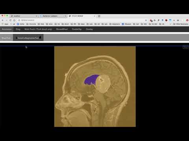Open the Chronicle bookmarks folder
This screenshot has width=189, height=141.
pyautogui.click(x=31, y=24)
